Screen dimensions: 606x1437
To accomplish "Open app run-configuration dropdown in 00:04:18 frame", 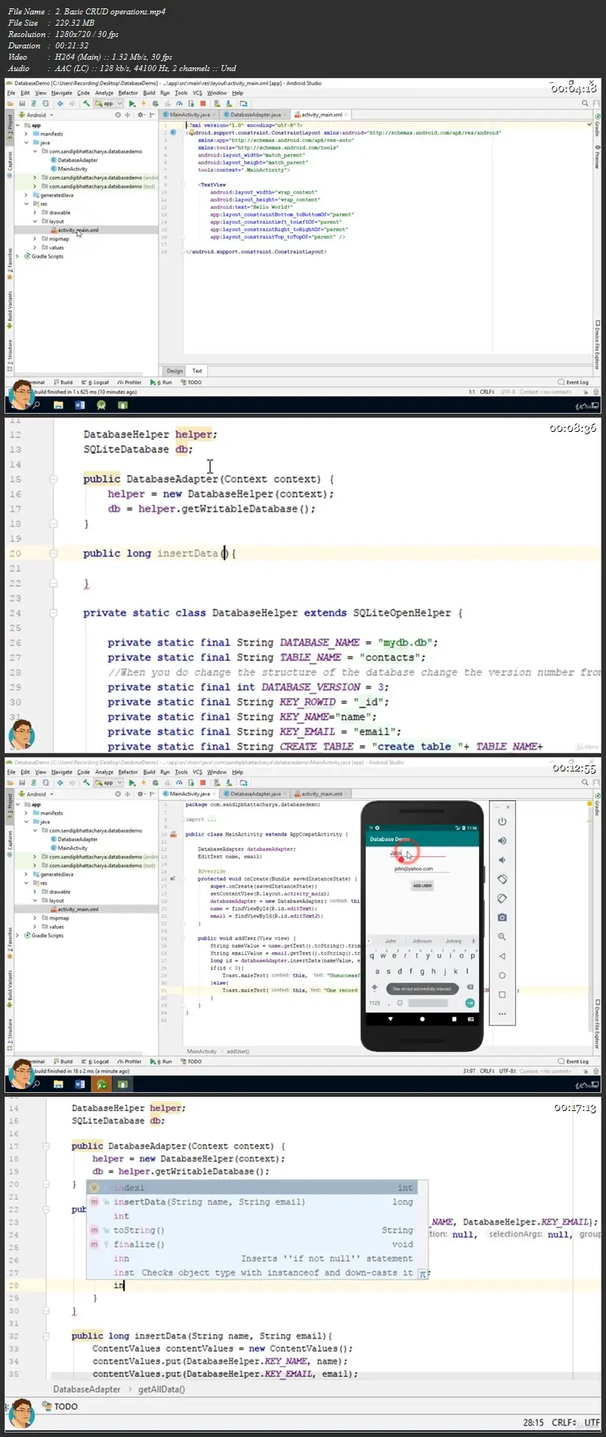I will (108, 104).
